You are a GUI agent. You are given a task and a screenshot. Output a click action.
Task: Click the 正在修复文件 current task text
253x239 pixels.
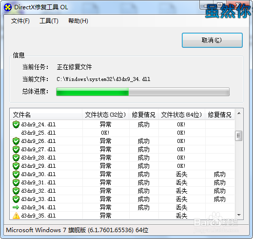point(75,67)
